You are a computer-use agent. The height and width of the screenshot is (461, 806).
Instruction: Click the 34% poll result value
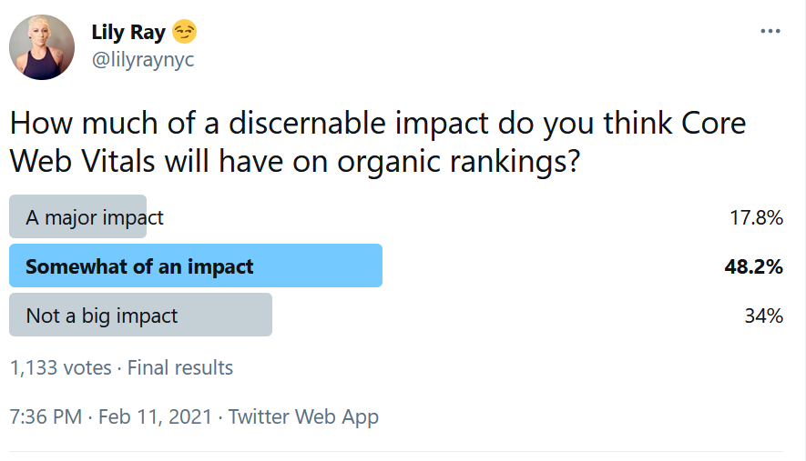point(764,316)
